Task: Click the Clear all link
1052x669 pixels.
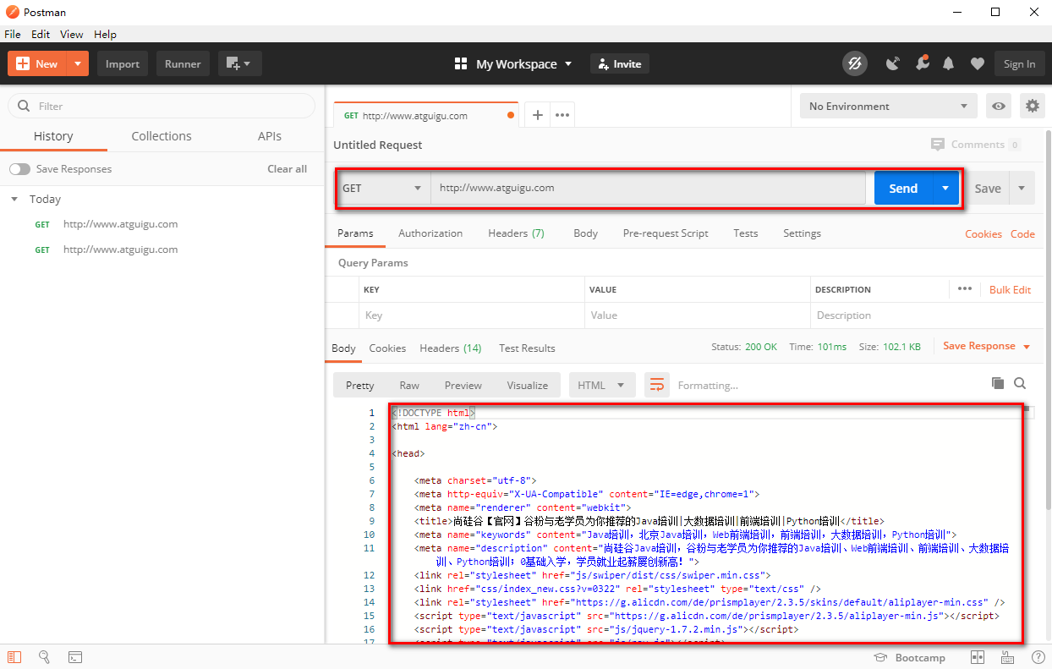Action: (x=288, y=169)
